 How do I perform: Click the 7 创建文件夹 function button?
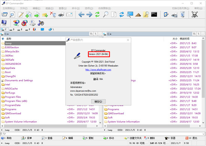click(x=133, y=138)
